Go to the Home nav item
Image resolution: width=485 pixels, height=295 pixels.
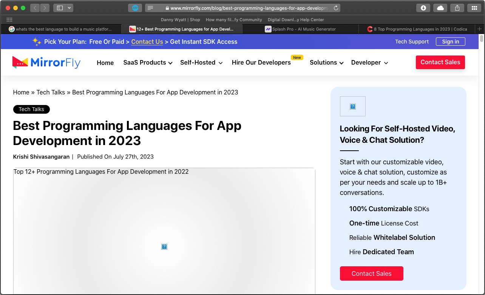[x=105, y=63]
